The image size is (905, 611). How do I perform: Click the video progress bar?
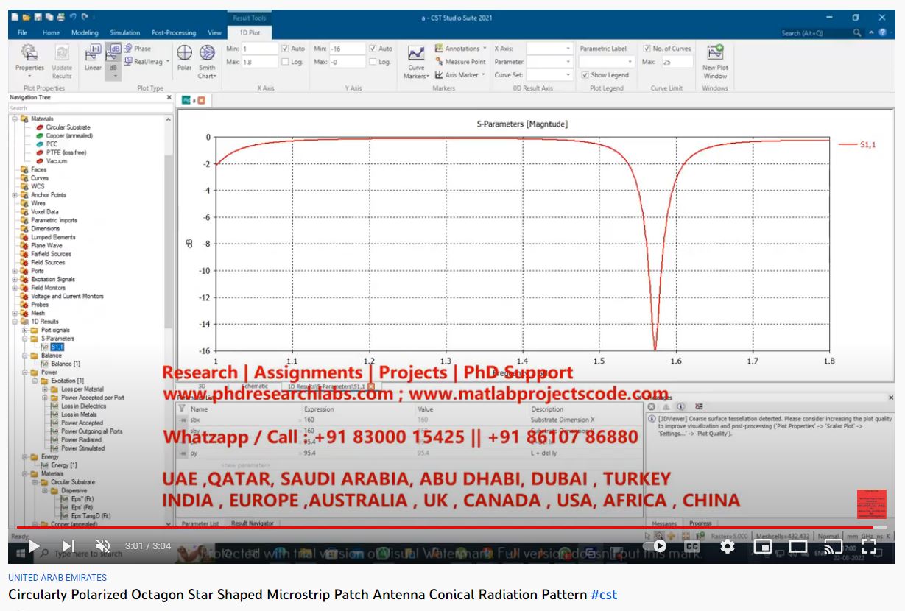pos(442,528)
